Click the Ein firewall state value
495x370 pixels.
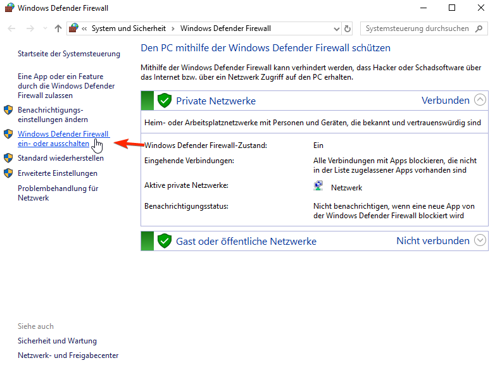(318, 145)
